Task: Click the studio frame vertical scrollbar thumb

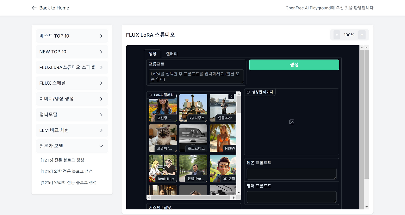Action: (367, 114)
